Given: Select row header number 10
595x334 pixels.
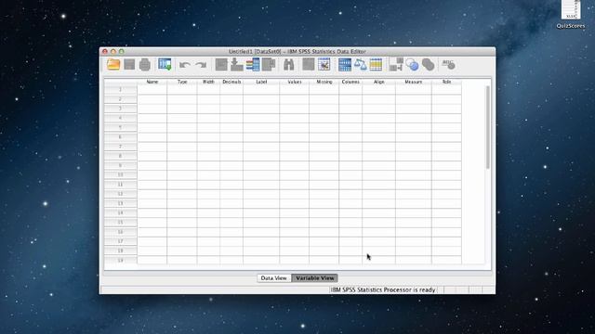Looking at the screenshot, I should (x=120, y=174).
